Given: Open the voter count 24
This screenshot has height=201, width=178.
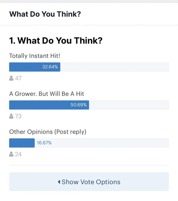Looking at the screenshot, I should [x=18, y=154].
